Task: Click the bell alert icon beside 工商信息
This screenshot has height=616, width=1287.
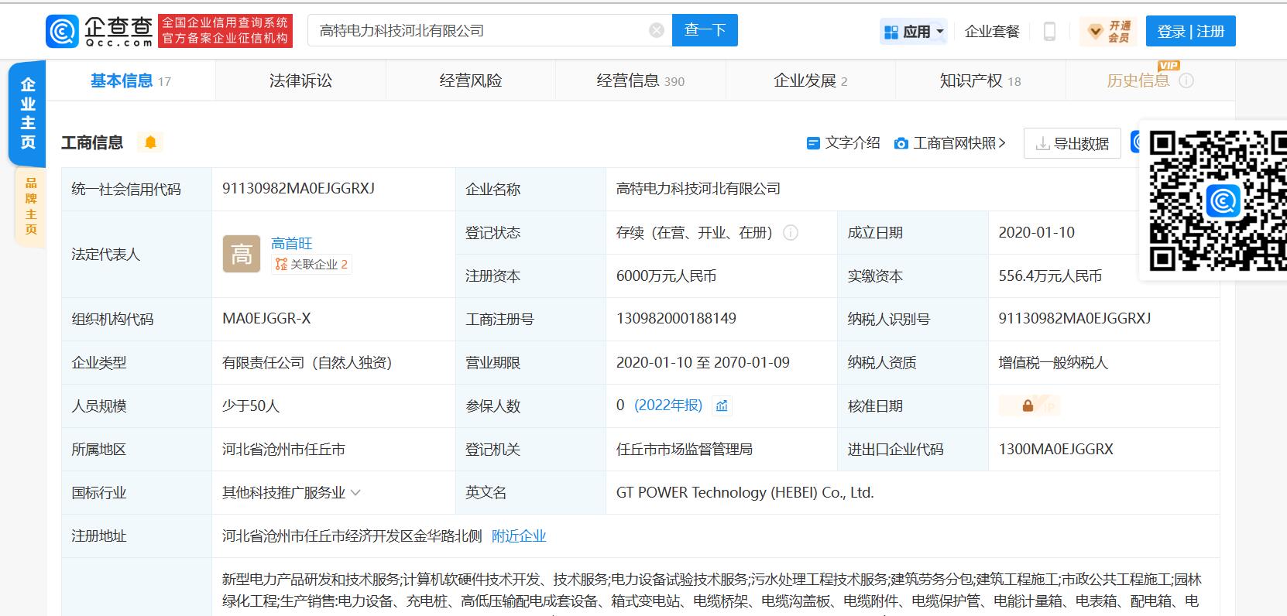Action: (x=150, y=142)
